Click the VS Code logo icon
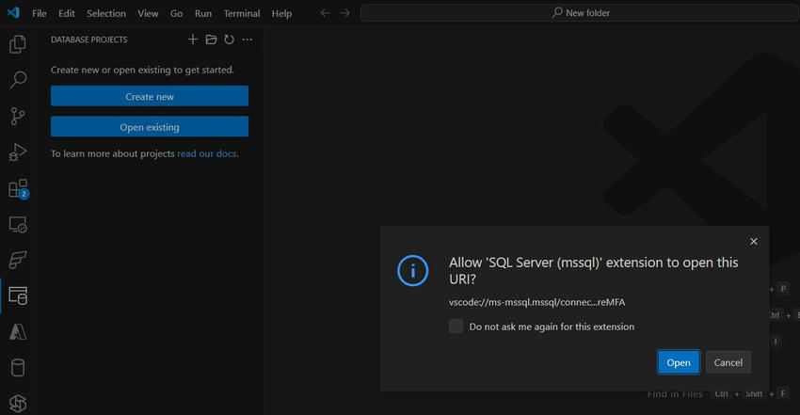Image resolution: width=800 pixels, height=415 pixels. [13, 13]
